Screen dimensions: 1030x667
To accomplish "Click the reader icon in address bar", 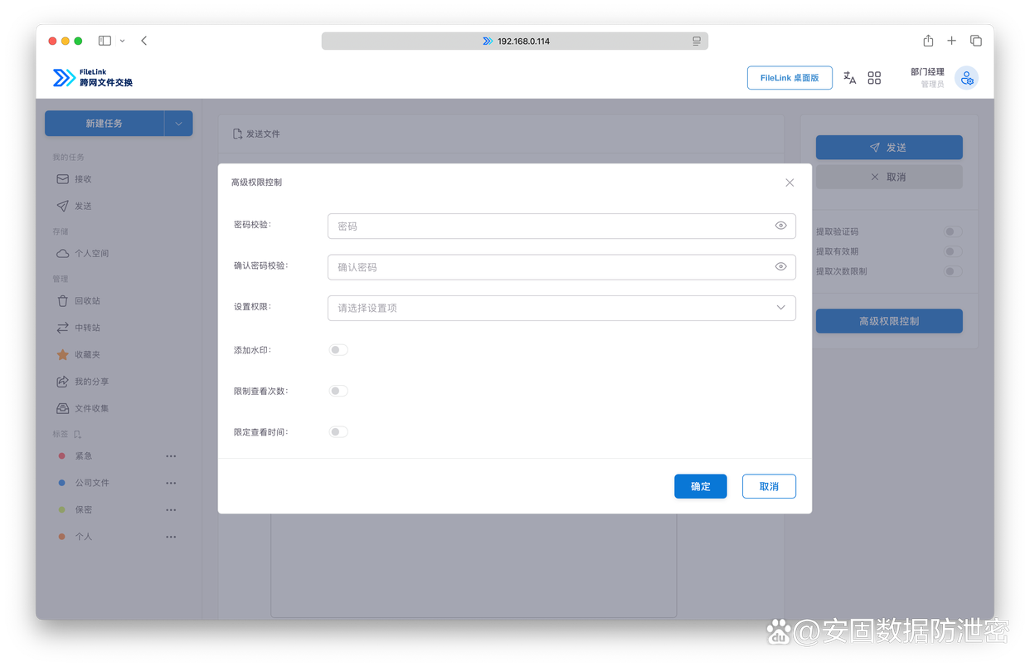I will tap(697, 41).
